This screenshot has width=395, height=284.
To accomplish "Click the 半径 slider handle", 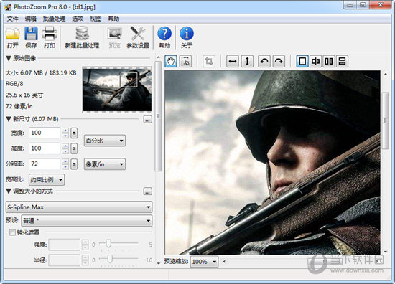I will [110, 258].
